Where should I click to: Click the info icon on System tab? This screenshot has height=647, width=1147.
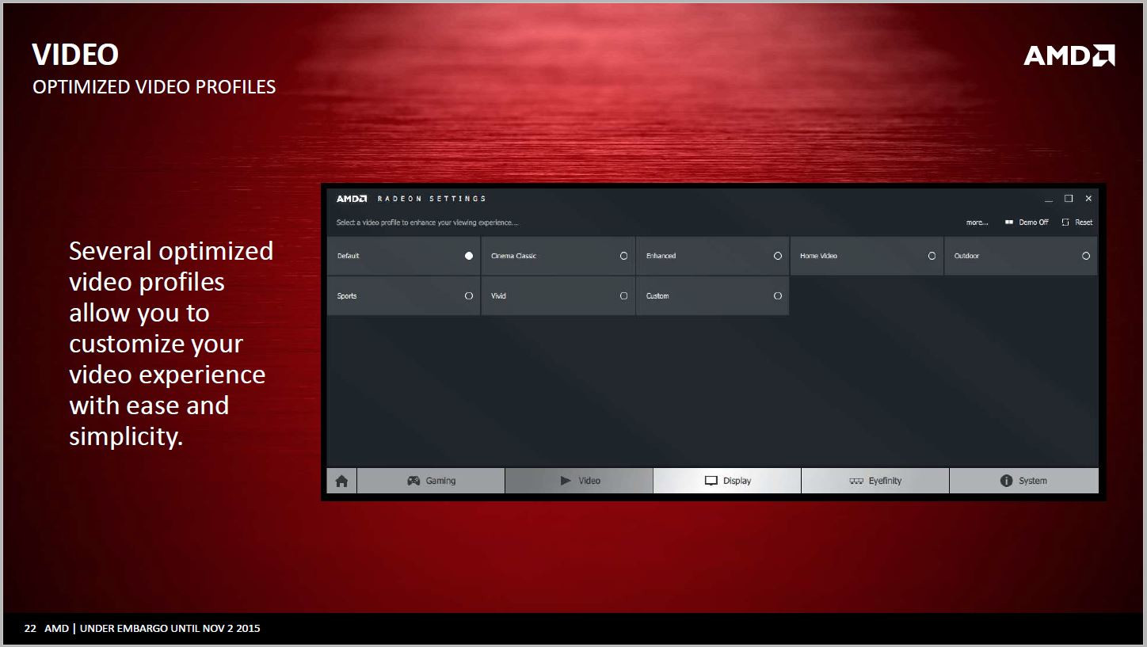1007,481
